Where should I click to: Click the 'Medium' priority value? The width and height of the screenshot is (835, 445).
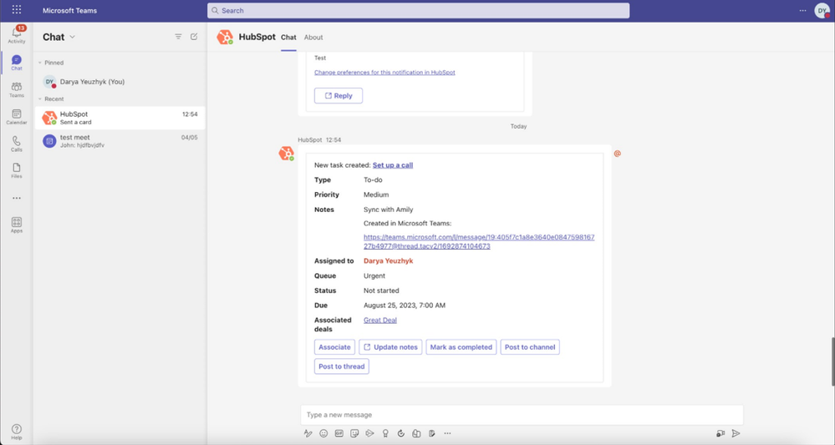[376, 195]
